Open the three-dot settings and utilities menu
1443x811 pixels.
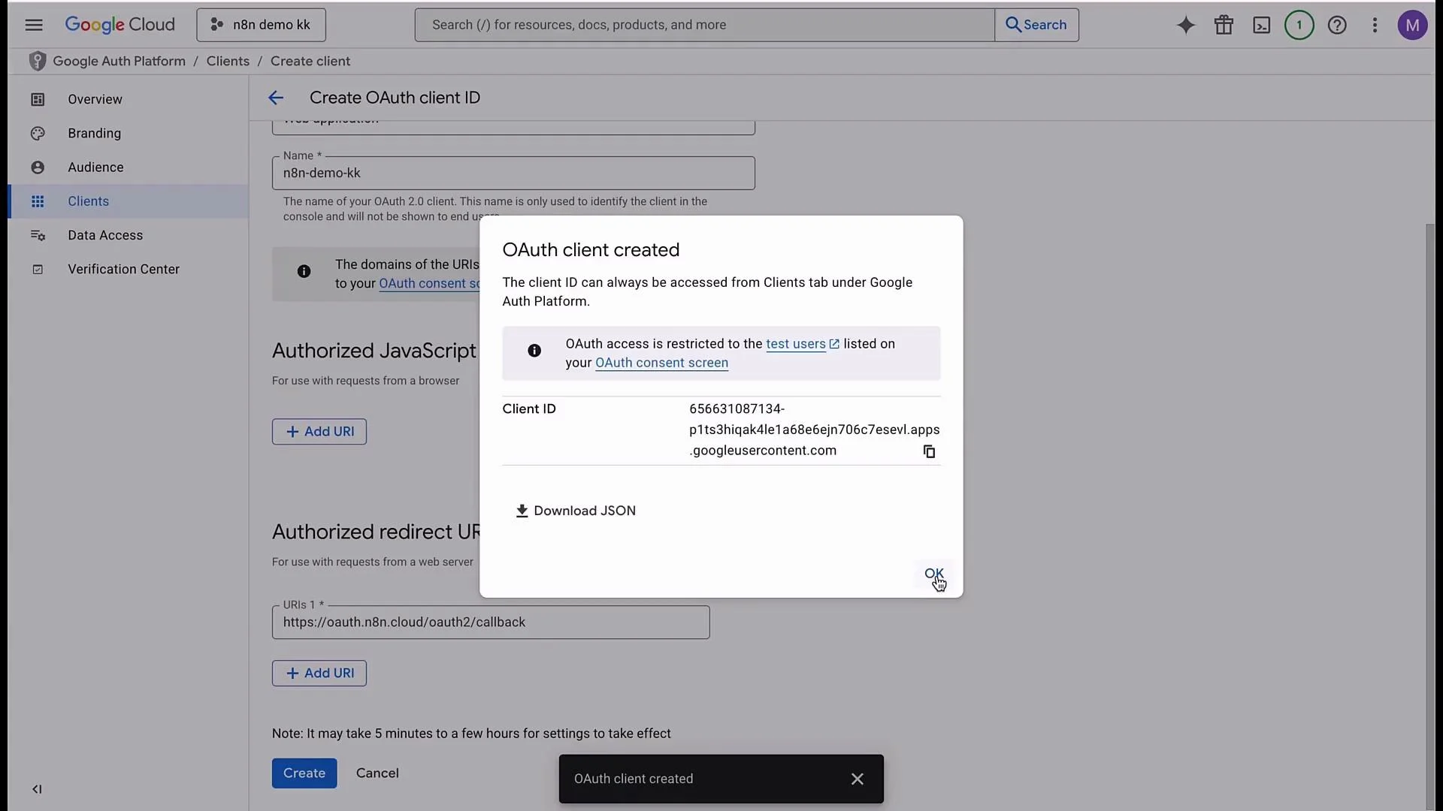point(1375,25)
